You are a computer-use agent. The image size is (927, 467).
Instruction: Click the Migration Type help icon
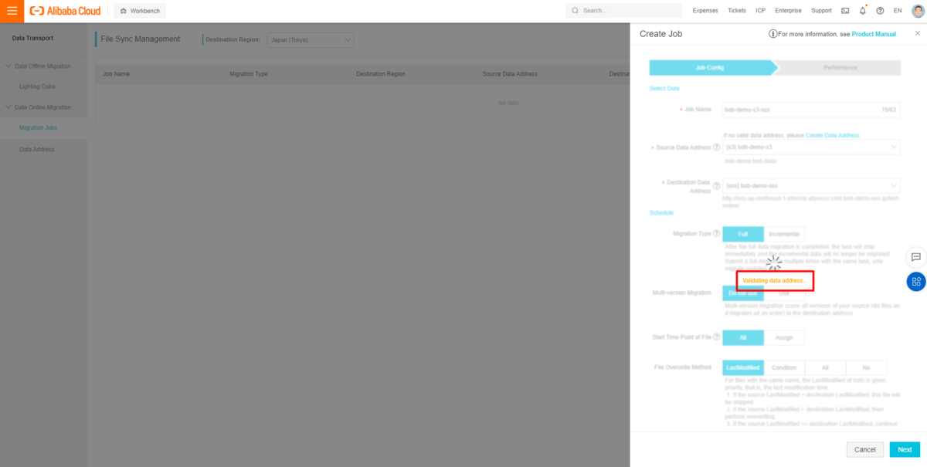(717, 233)
